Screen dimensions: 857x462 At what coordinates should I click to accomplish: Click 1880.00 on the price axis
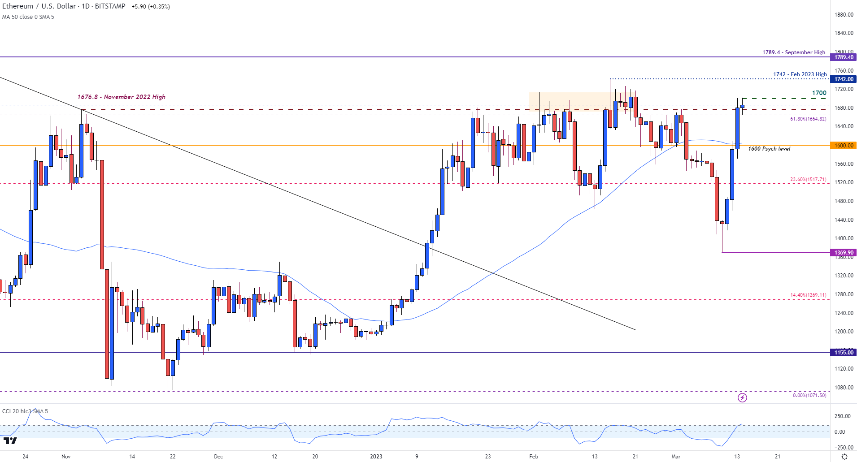(x=844, y=15)
